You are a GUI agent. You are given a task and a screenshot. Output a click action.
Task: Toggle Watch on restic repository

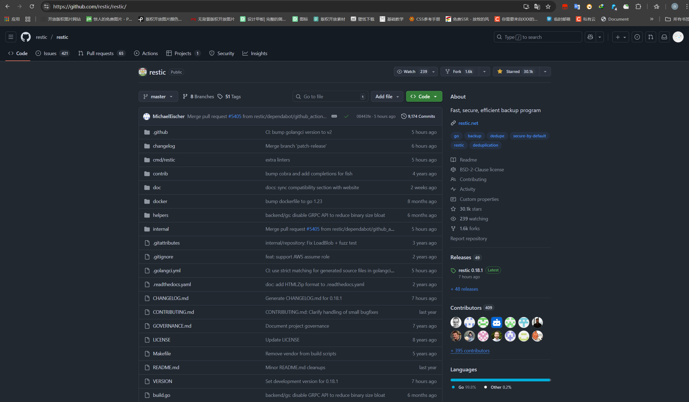412,71
